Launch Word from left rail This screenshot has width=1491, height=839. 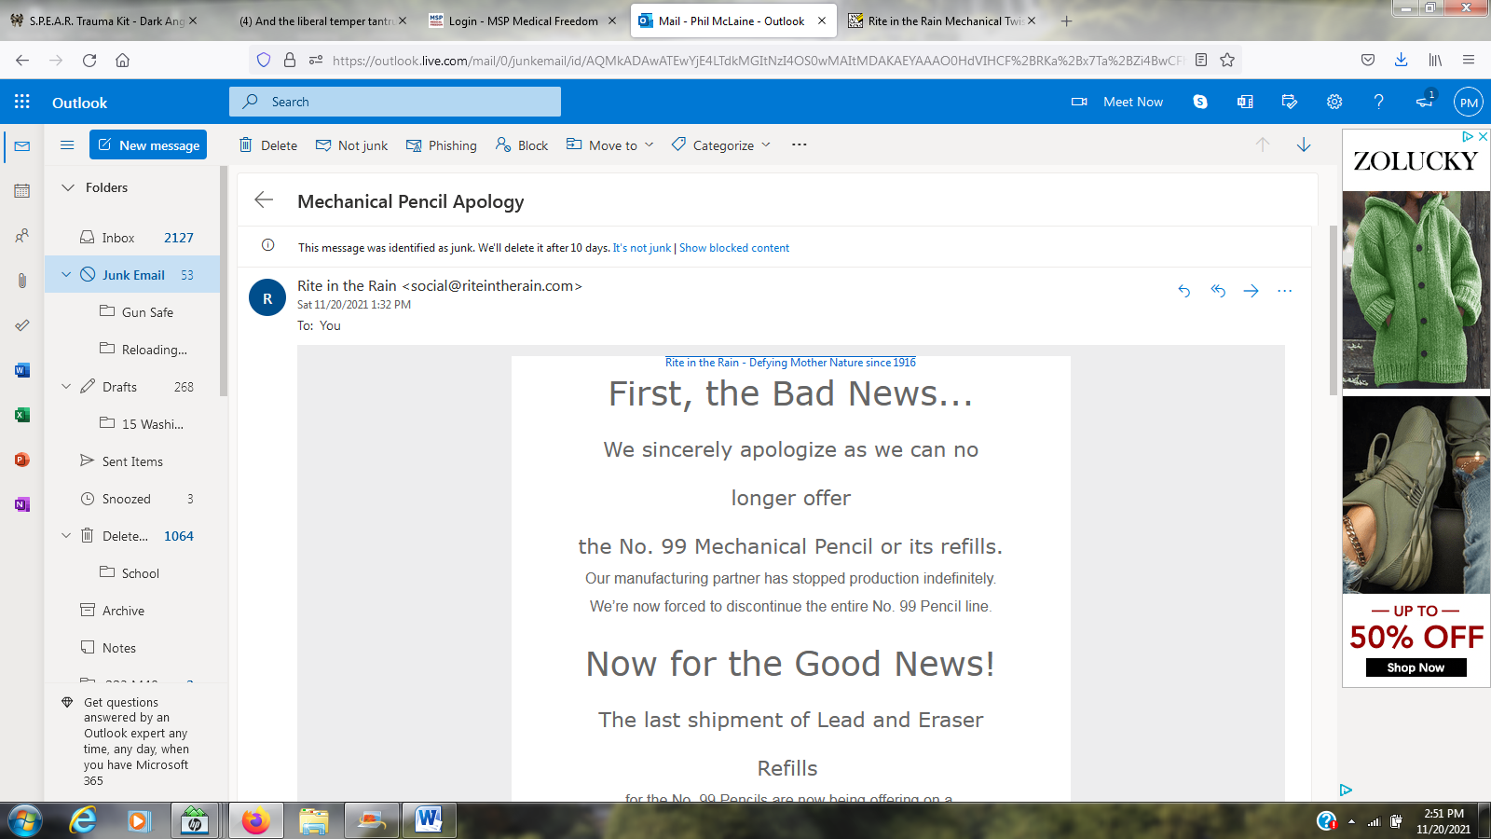tap(22, 370)
